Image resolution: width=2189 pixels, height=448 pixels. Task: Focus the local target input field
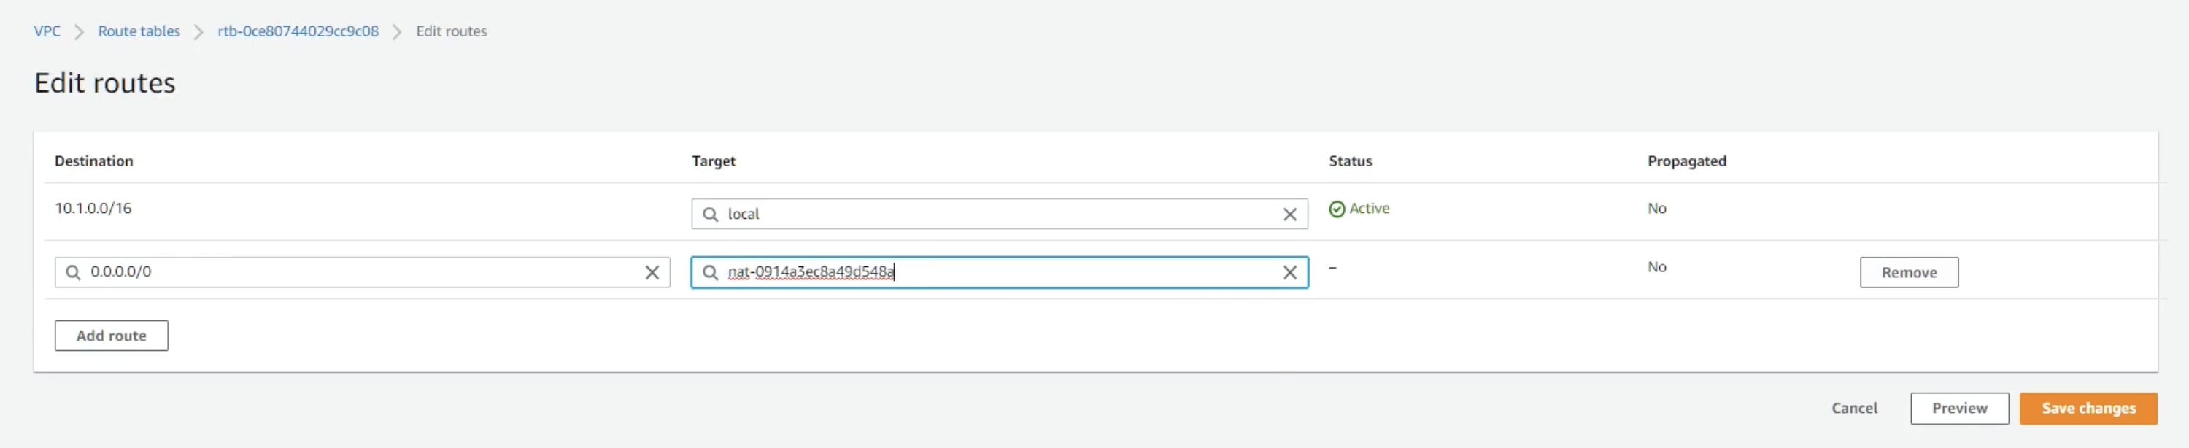tap(1000, 215)
